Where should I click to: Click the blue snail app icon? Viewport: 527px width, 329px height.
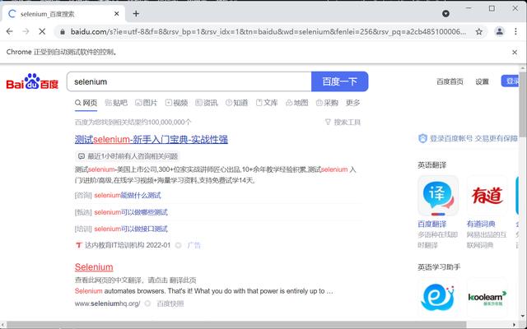438,297
